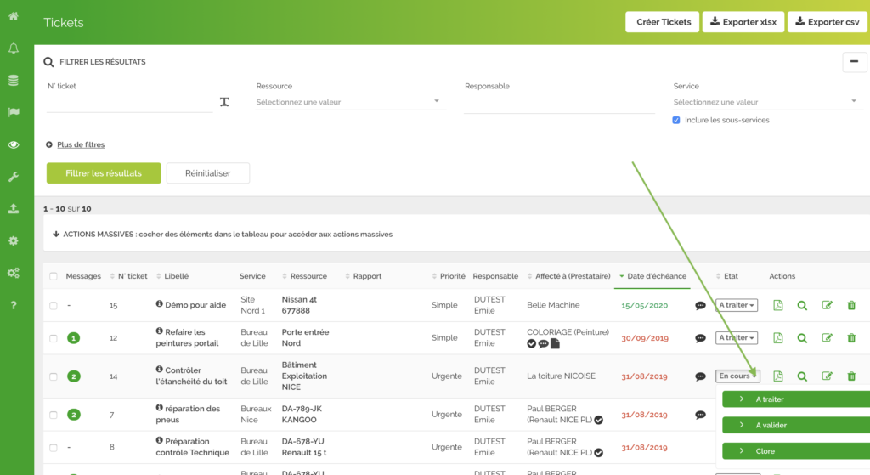The image size is (870, 475).
Task: View ticket 12 details with magnifier icon
Action: [x=802, y=337]
